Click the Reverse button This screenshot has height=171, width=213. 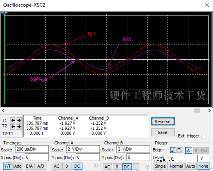162,122
